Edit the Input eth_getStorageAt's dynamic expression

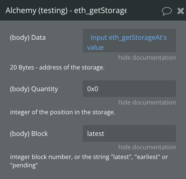coord(129,38)
